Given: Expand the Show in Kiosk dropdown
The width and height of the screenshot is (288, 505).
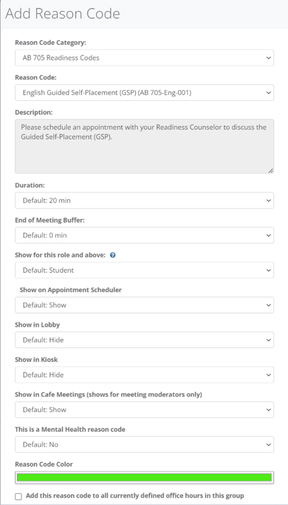Looking at the screenshot, I should pos(144,375).
